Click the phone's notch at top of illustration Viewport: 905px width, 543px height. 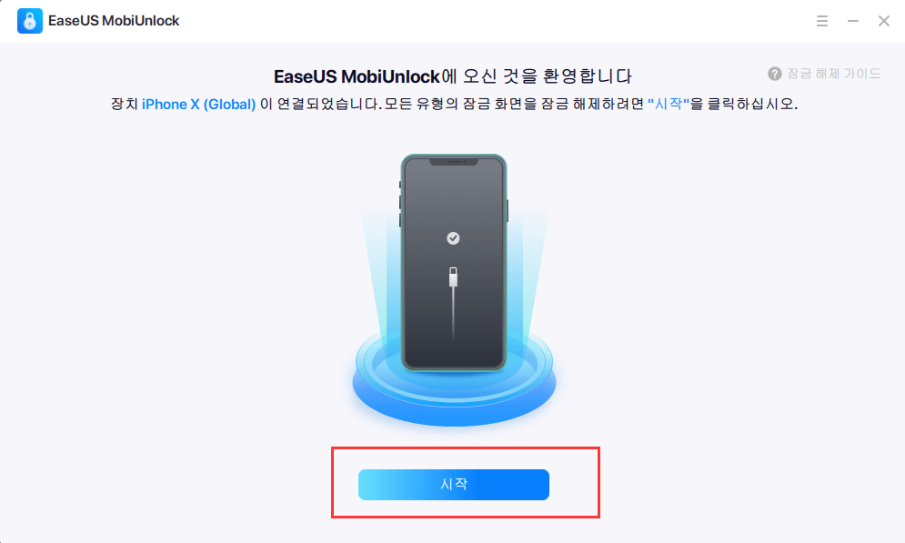[x=454, y=162]
